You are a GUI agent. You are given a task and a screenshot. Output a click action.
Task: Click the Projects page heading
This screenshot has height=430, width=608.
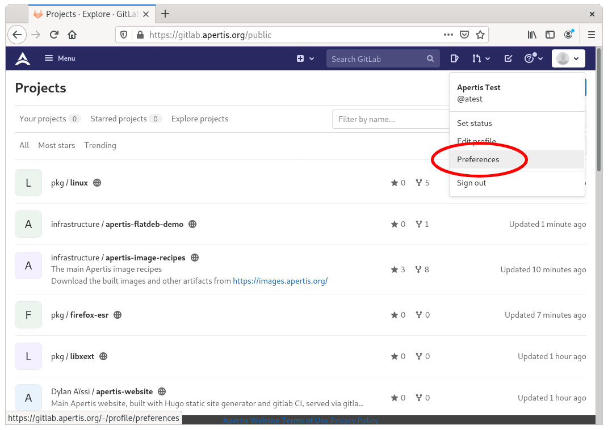[41, 88]
